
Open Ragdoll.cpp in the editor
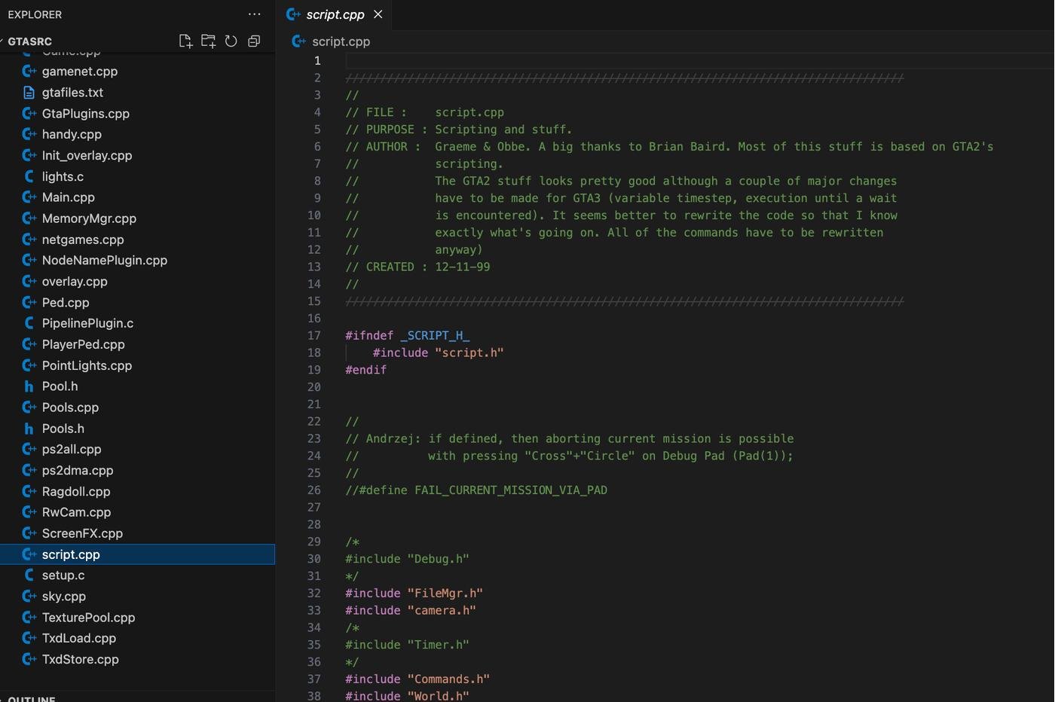point(76,491)
